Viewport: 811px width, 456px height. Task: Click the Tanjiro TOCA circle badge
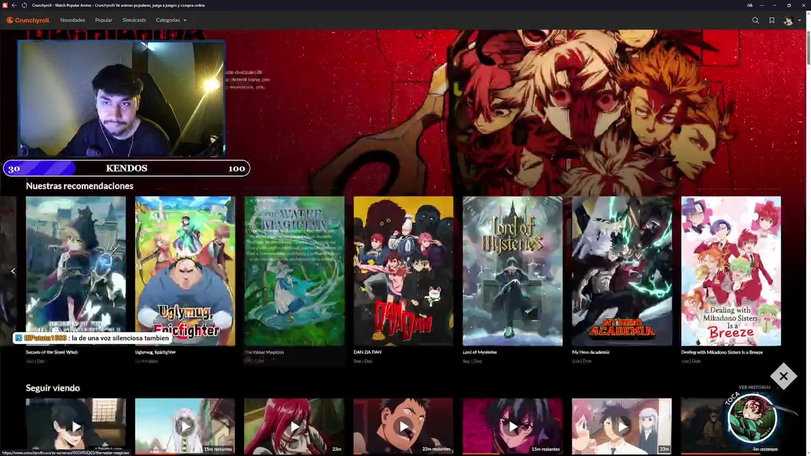752,418
